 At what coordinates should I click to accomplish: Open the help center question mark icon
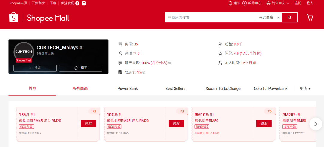[x=244, y=3]
